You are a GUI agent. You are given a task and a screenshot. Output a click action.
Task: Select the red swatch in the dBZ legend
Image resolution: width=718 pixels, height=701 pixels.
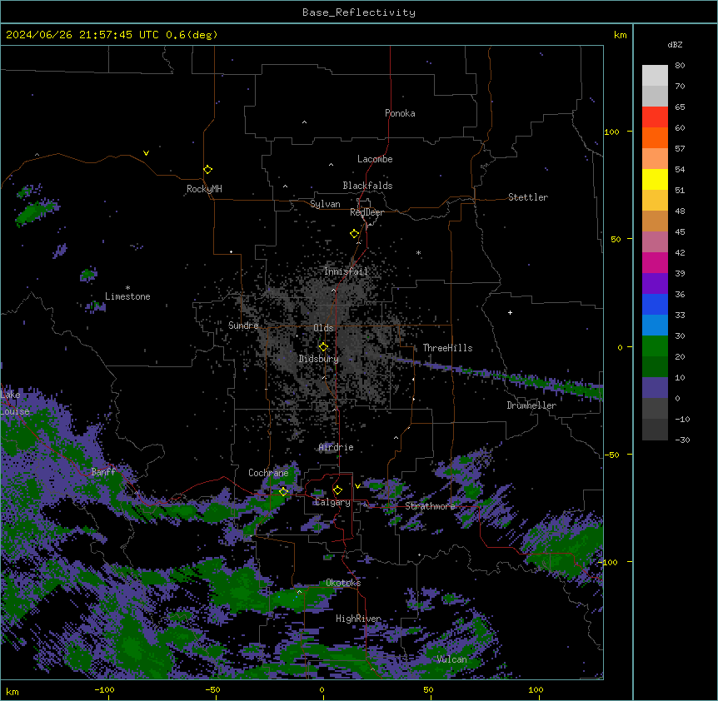tap(655, 117)
